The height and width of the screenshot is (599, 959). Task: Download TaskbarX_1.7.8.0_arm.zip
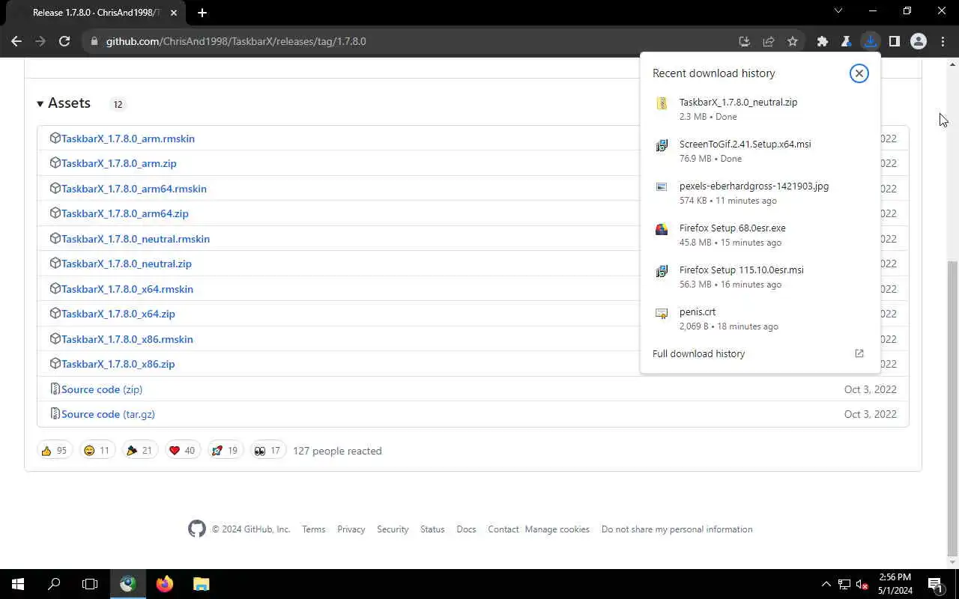(x=119, y=163)
